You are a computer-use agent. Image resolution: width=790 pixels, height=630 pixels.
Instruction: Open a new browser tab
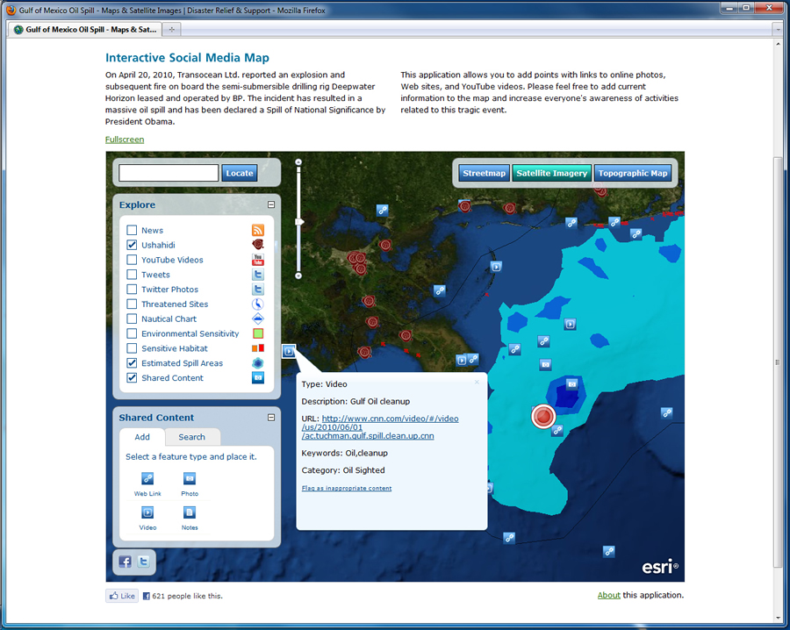(172, 30)
